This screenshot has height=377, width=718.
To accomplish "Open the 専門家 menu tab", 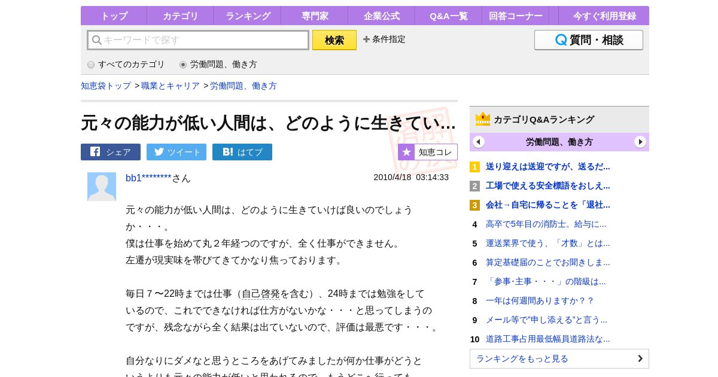I will pyautogui.click(x=314, y=16).
